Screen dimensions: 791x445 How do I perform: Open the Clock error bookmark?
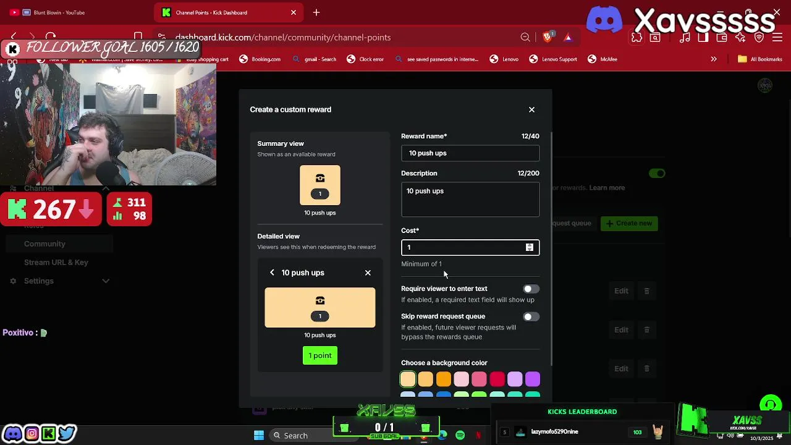pos(365,59)
